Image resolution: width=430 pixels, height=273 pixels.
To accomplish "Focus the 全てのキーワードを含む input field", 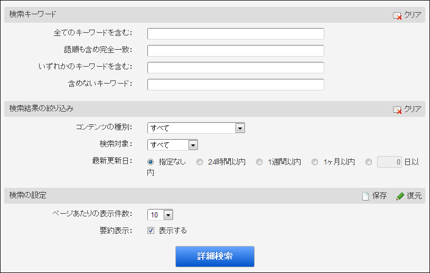I will (x=236, y=34).
